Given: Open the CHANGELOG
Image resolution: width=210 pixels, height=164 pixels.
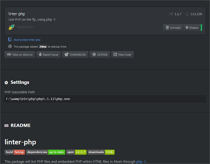Looking at the screenshot, I should 75,55.
